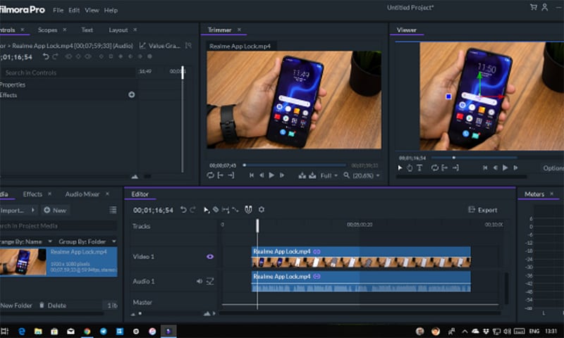
Task: Redo in the Editor panel
Action: coord(192,209)
